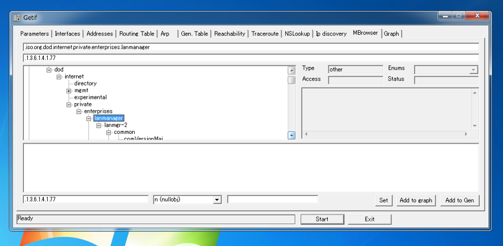503x246 pixels.
Task: Collapse the private tree node
Action: pos(68,104)
